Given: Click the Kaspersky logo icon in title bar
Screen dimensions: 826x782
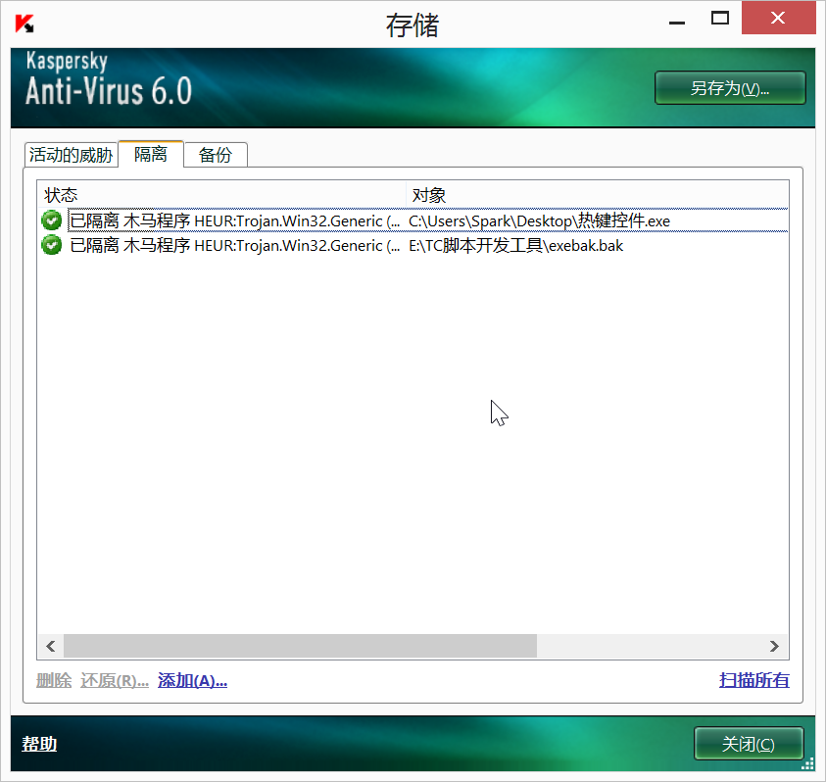Looking at the screenshot, I should pos(24,24).
